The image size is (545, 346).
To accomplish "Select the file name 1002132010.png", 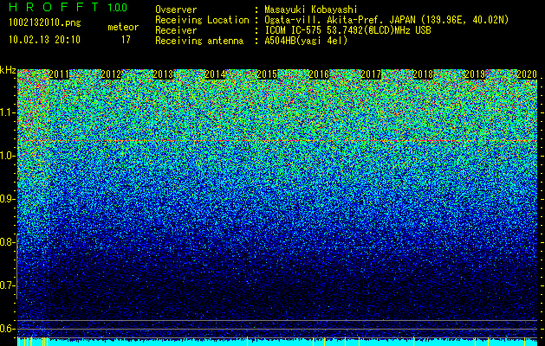I will point(45,23).
